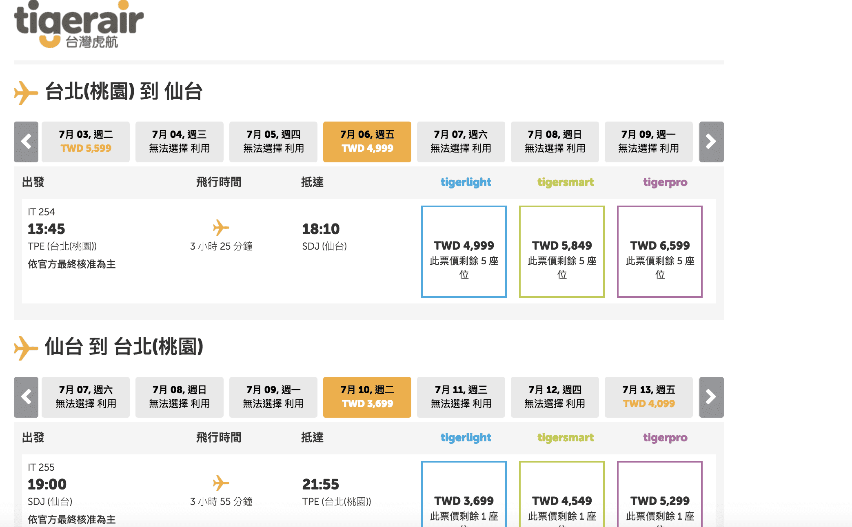Click duration text 3 小時 55 分鐘
The image size is (852, 527).
[x=221, y=502]
